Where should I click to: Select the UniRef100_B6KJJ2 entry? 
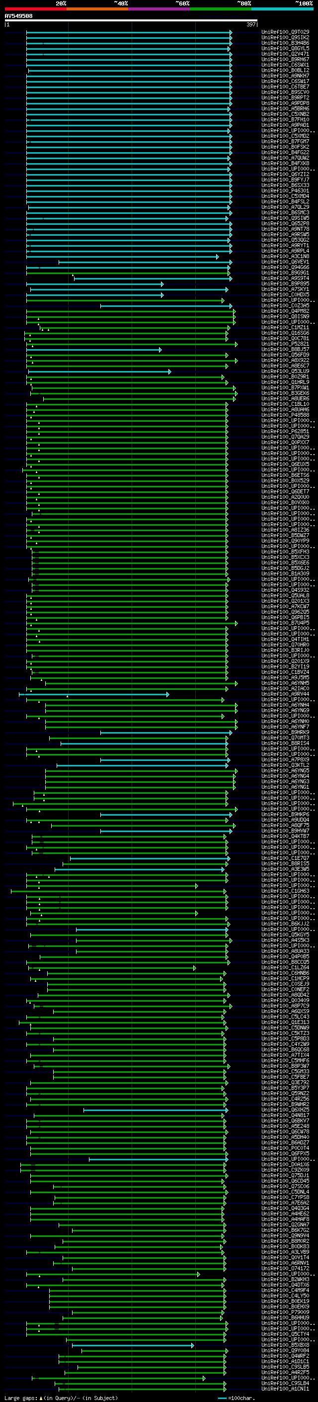point(285,925)
